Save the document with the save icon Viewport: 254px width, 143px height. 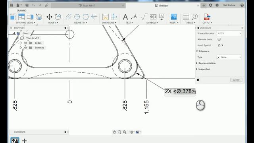27,5
